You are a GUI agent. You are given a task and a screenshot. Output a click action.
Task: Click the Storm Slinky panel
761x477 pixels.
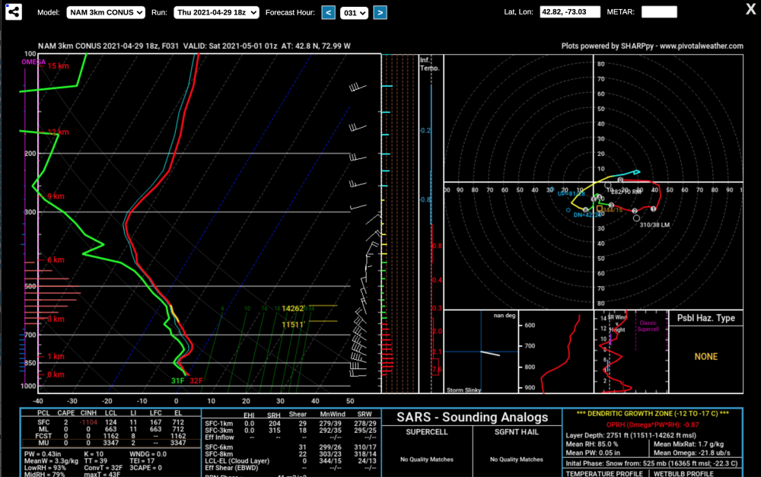coord(480,351)
